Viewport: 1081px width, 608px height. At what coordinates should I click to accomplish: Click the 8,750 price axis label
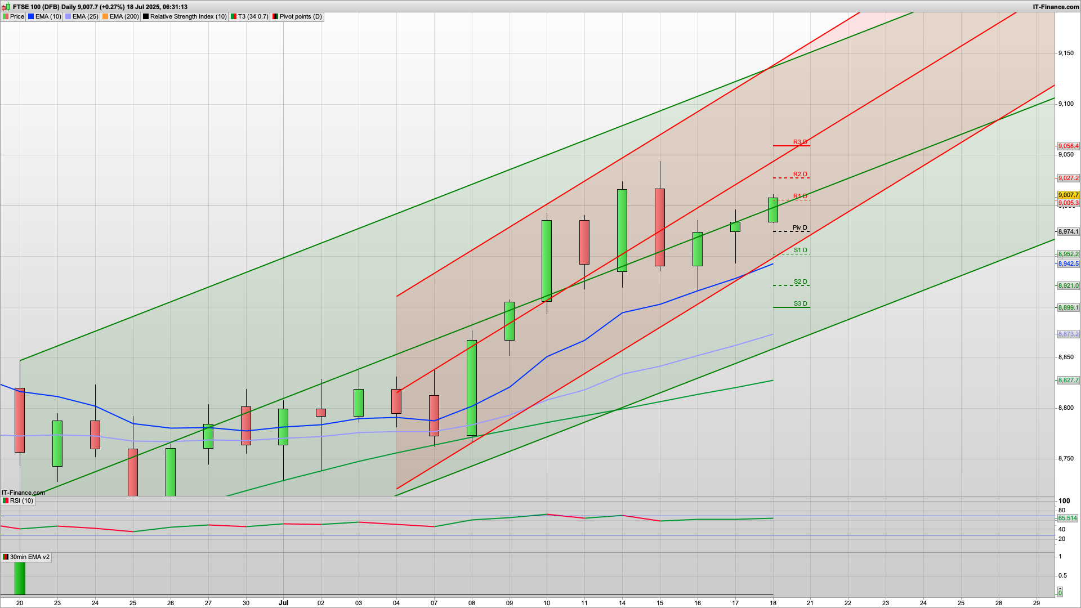click(x=1066, y=458)
